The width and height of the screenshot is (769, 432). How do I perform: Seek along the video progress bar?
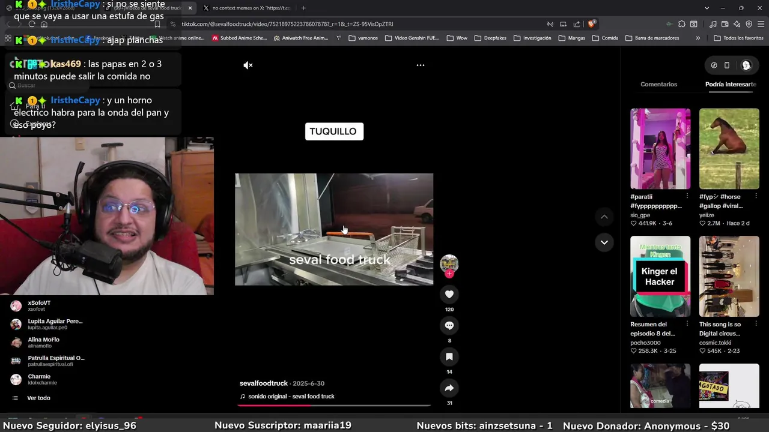coord(334,406)
